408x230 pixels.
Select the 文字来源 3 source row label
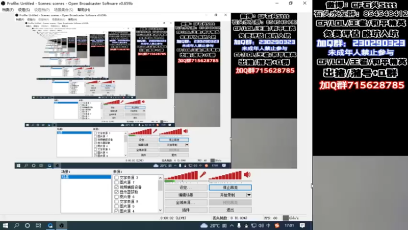[x=129, y=177]
